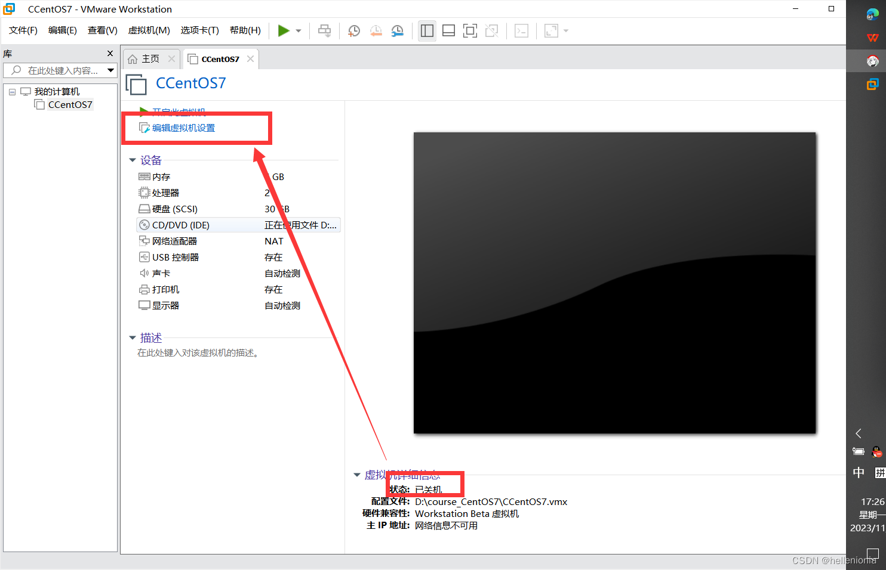The width and height of the screenshot is (886, 570).
Task: Click the WPS icon on the taskbar
Action: [873, 38]
